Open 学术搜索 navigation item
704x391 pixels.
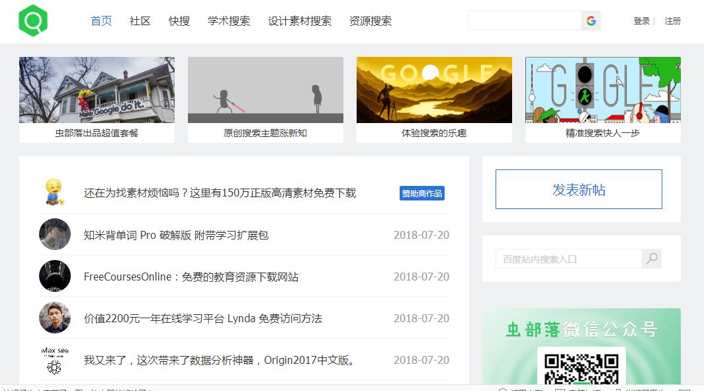[x=229, y=21]
